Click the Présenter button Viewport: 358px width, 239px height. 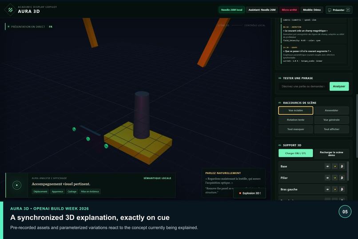point(339,10)
